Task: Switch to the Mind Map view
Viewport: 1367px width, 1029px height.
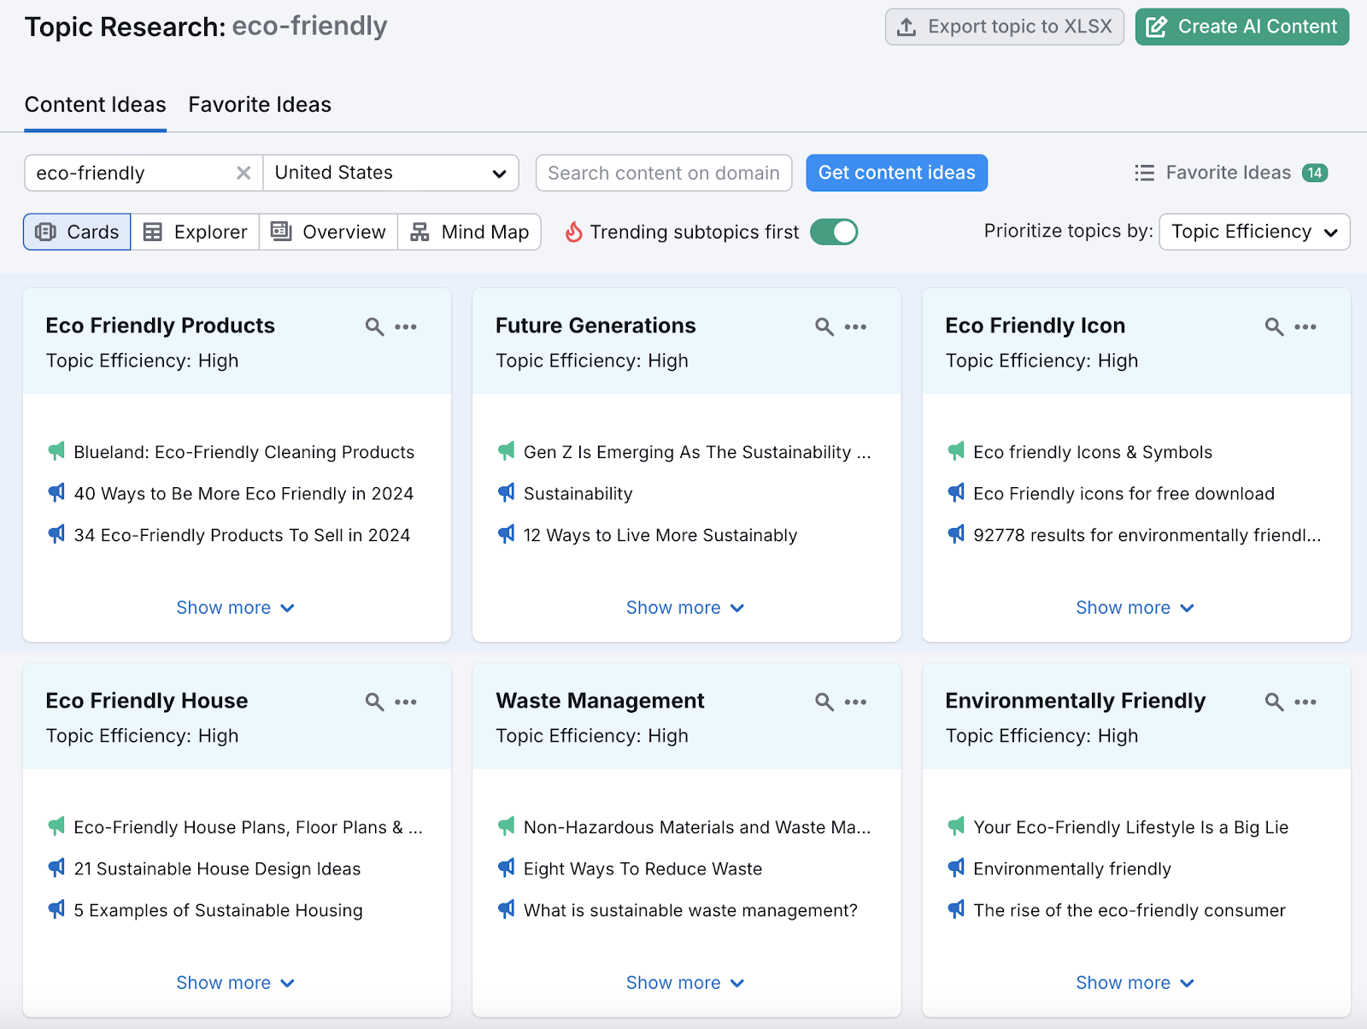Action: coord(469,232)
